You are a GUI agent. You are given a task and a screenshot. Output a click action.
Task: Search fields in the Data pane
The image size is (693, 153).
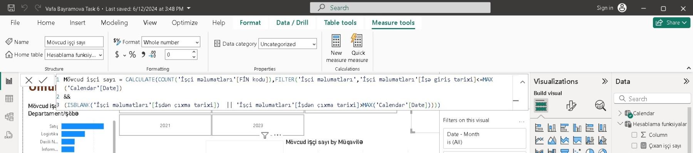pos(652,98)
